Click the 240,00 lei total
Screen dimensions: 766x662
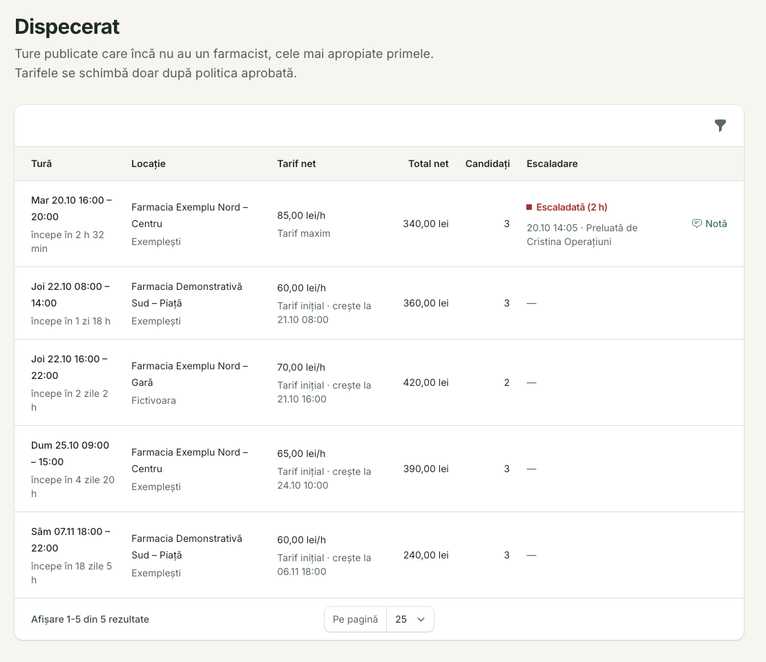[426, 555]
